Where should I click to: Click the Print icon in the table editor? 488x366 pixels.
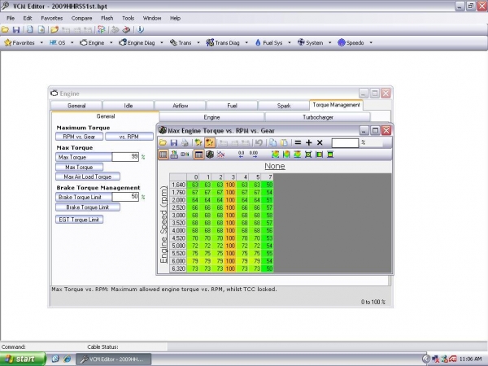pyautogui.click(x=185, y=142)
